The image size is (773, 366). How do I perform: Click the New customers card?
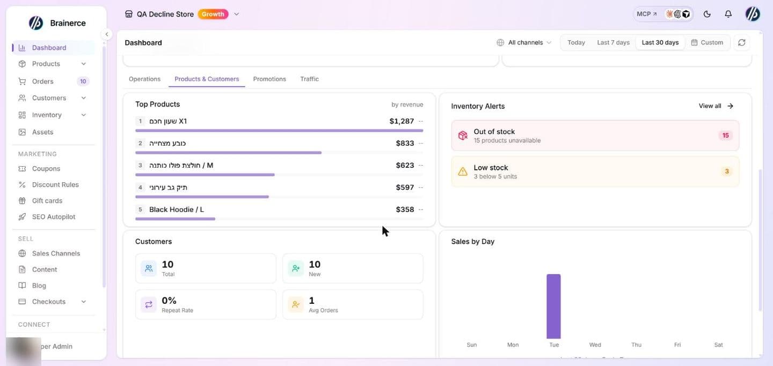click(353, 268)
